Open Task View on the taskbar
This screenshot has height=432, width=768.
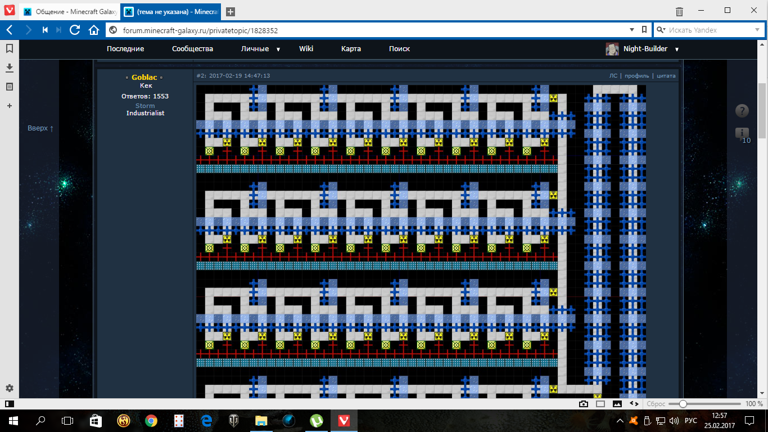pyautogui.click(x=67, y=420)
